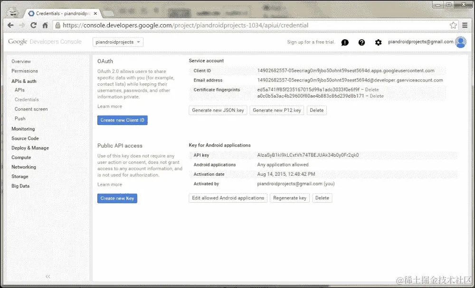Click the Any application allowed text
This screenshot has width=475, height=288.
[283, 165]
